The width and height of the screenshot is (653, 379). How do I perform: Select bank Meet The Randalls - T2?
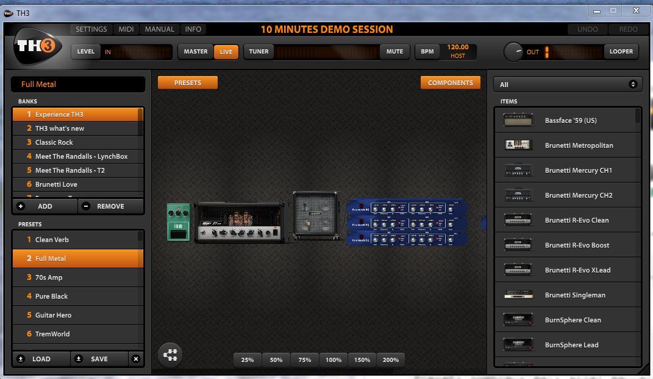click(x=77, y=170)
